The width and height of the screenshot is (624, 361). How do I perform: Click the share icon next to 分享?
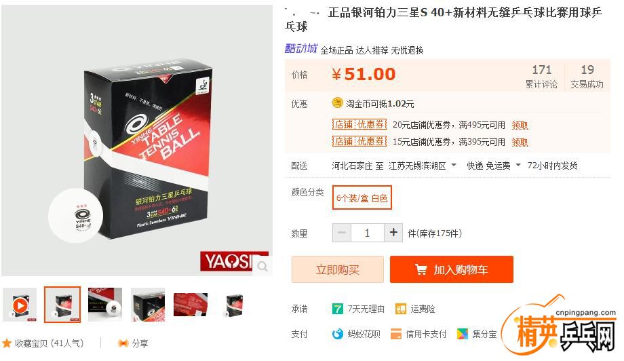point(123,343)
